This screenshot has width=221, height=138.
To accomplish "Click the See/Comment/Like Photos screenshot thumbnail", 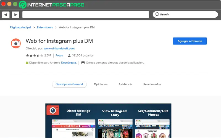I will point(152,128).
